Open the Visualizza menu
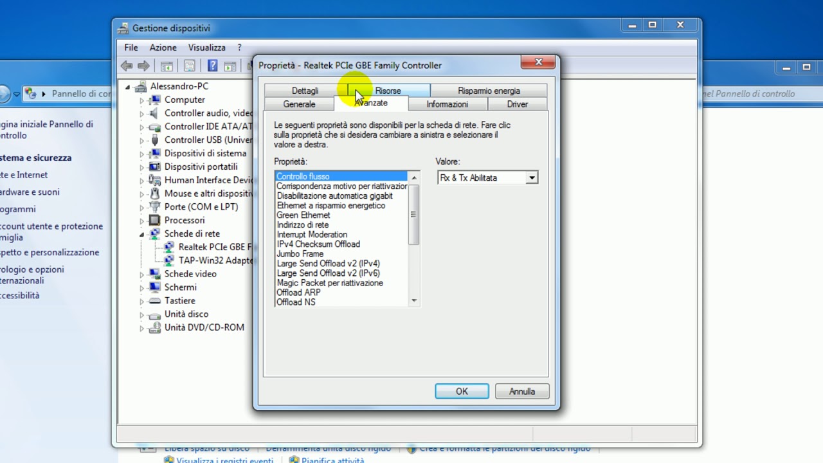Screen dimensions: 823x463 coord(207,48)
